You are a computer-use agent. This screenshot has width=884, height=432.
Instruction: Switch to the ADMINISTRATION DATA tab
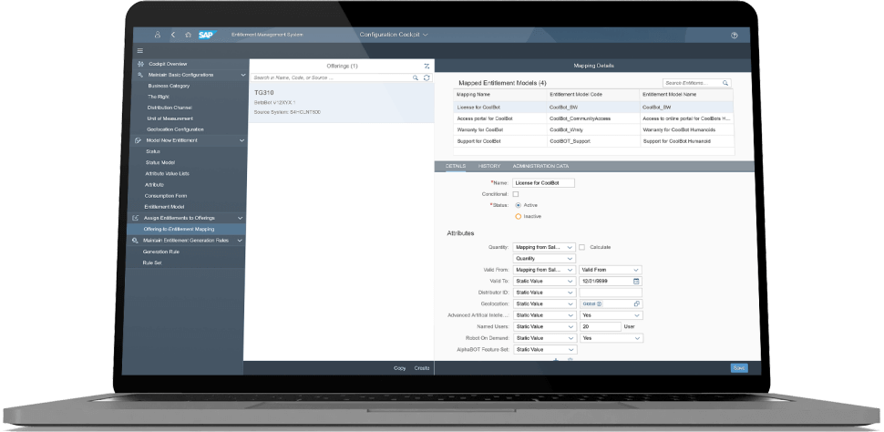click(x=540, y=167)
